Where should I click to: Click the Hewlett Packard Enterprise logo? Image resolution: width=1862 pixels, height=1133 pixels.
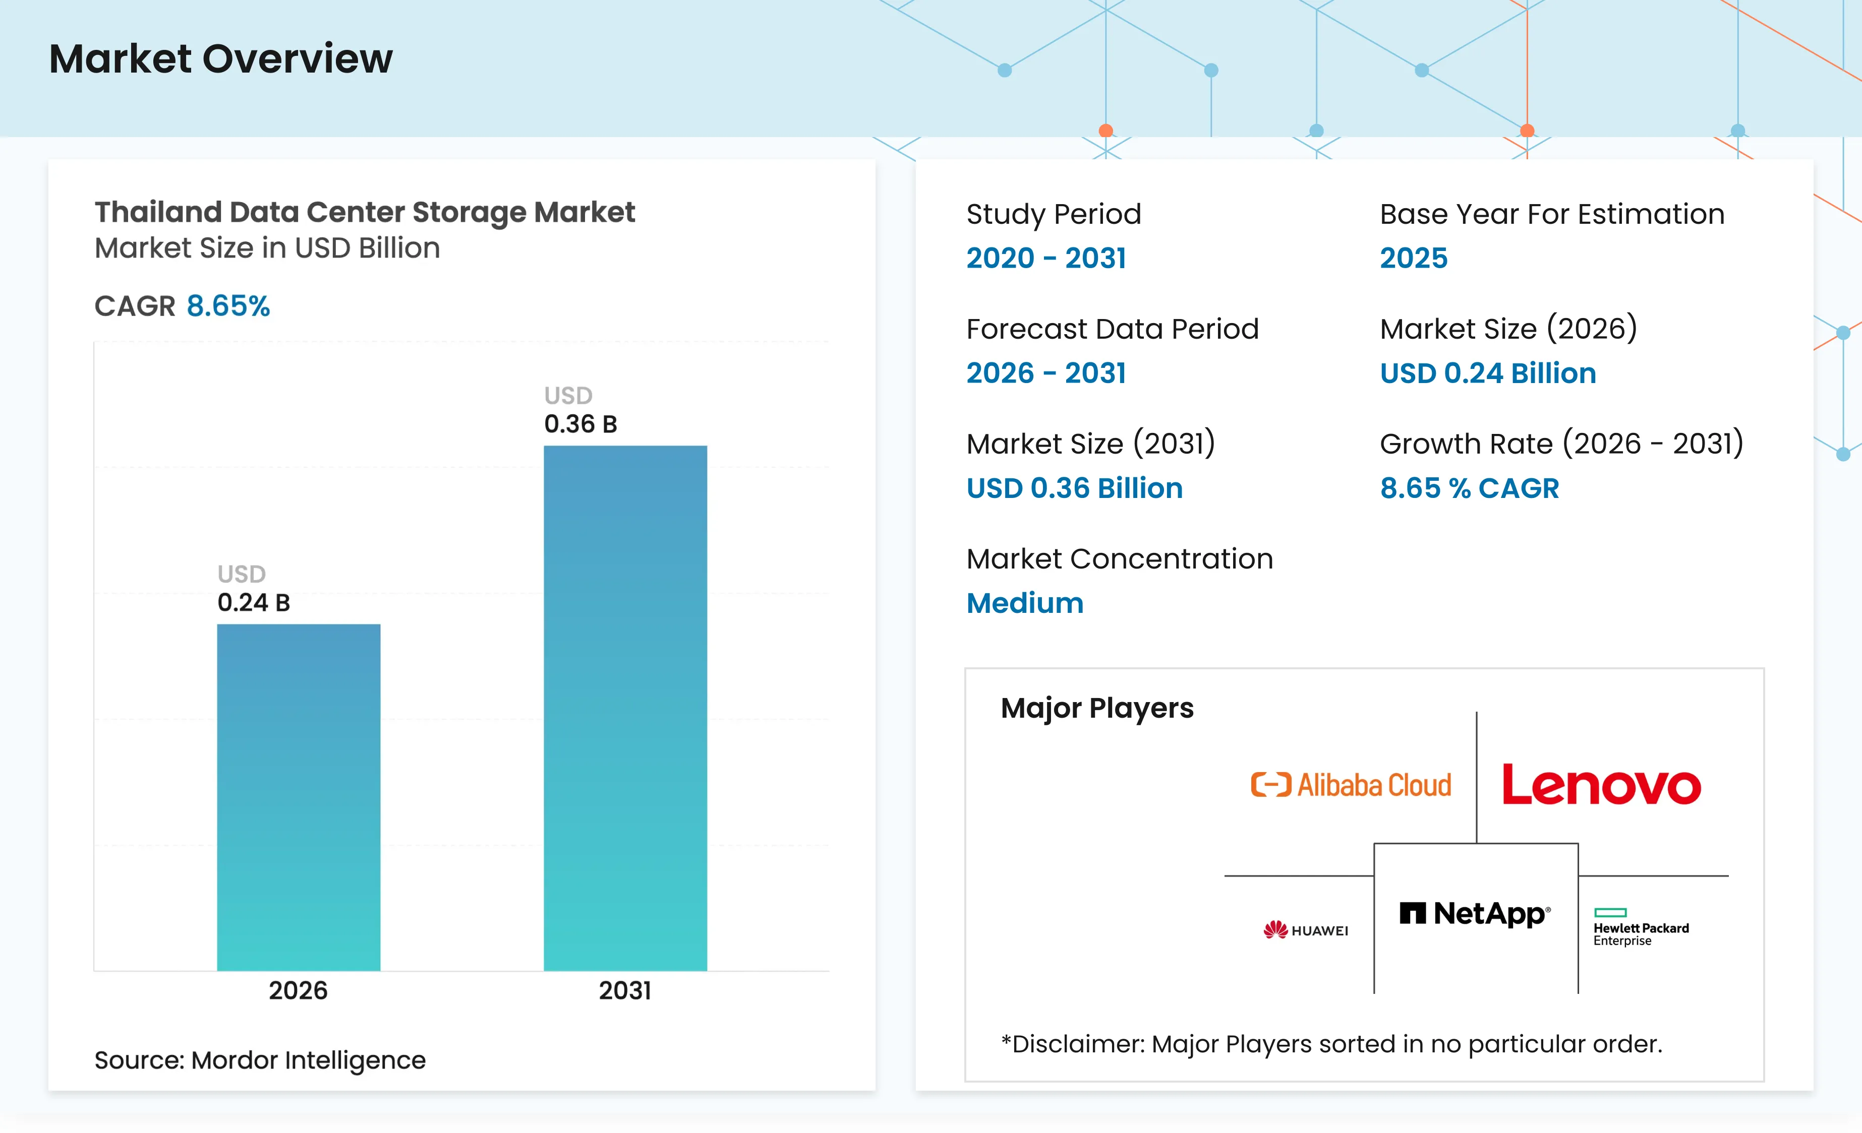(x=1641, y=927)
